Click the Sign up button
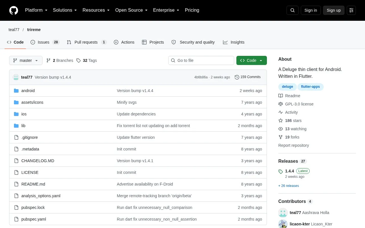365x228 pixels. 334,10
